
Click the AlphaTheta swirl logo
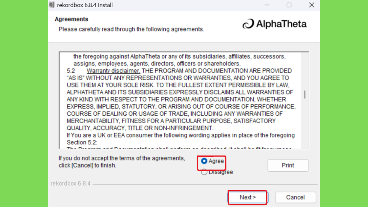(248, 24)
